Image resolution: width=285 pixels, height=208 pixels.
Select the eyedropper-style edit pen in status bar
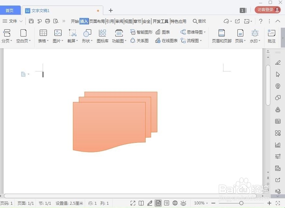pos(150,203)
